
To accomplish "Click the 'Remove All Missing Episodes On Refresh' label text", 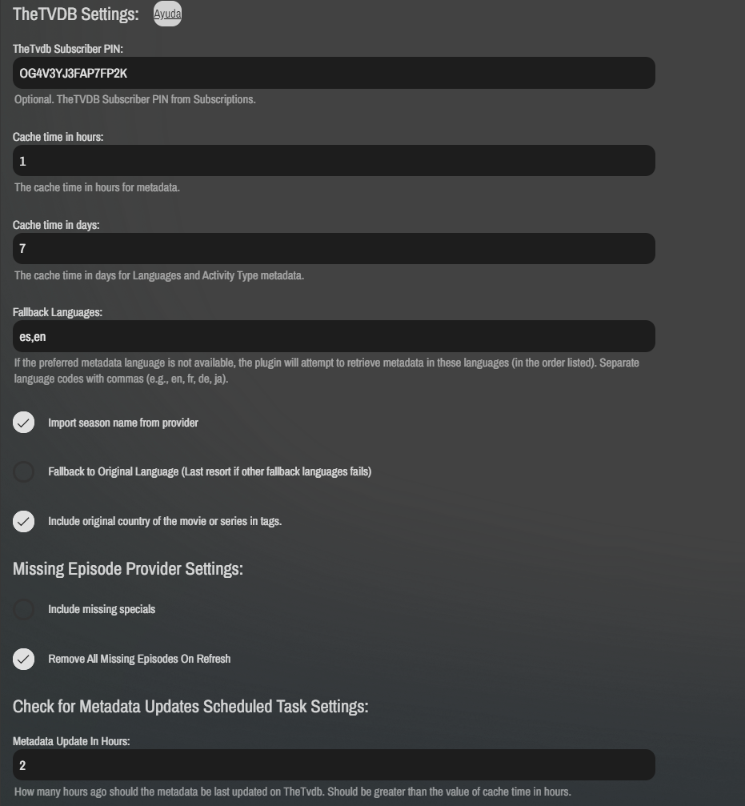I will point(139,659).
